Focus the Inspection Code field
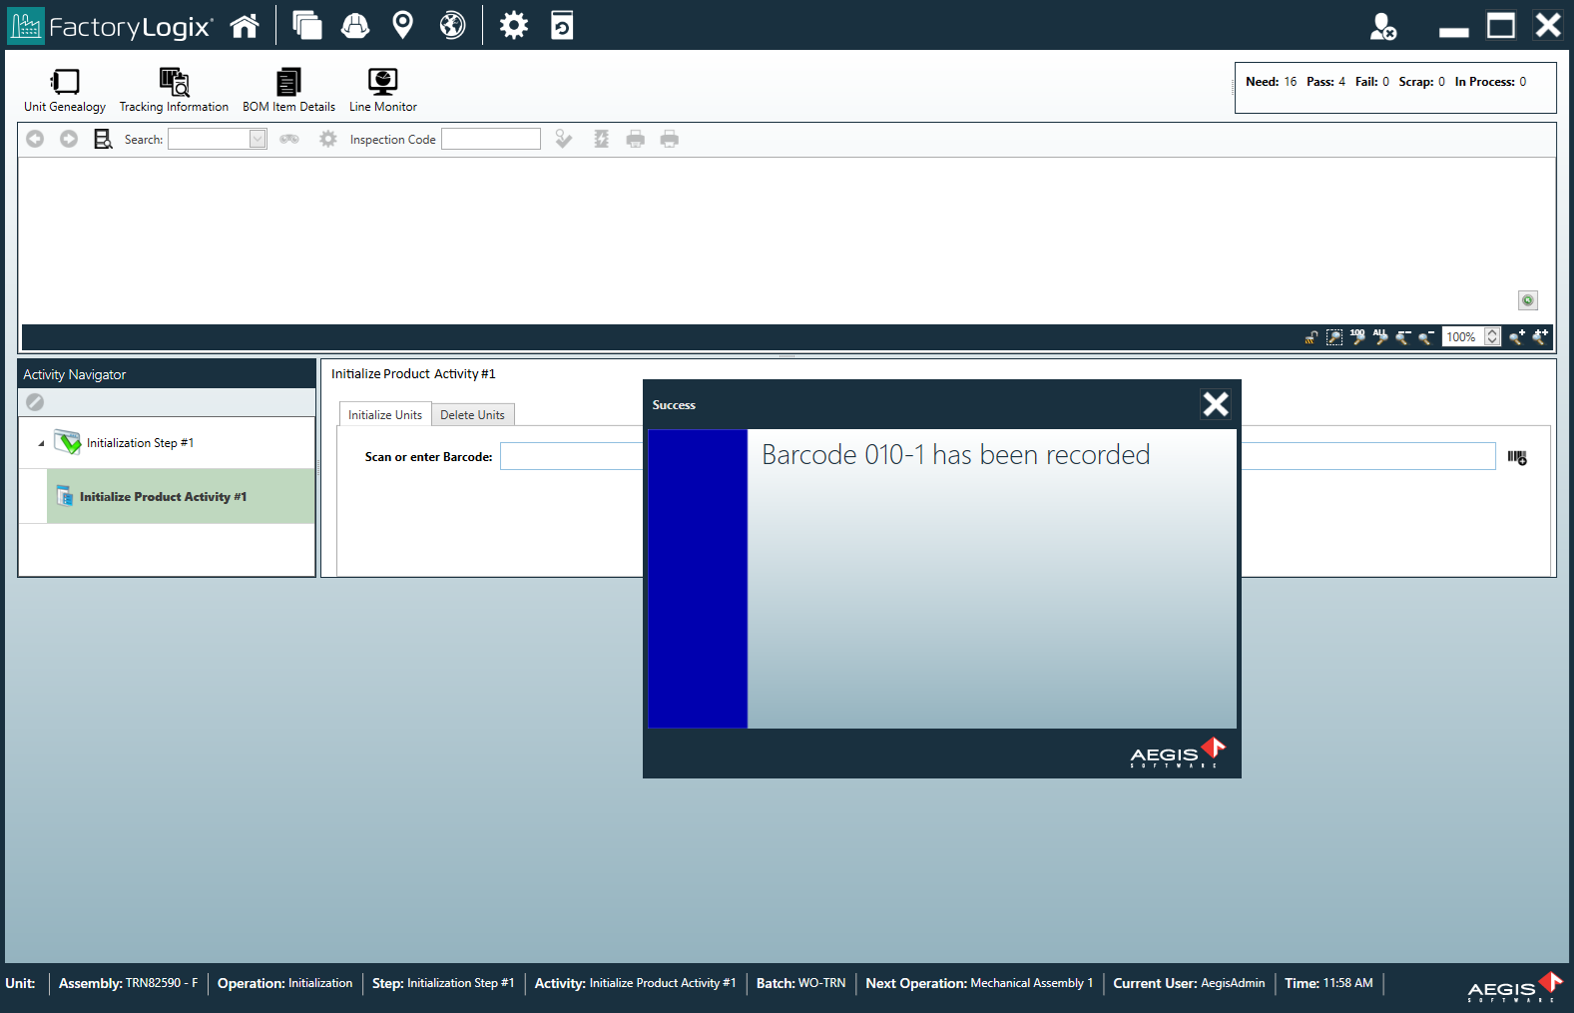This screenshot has width=1574, height=1013. tap(491, 139)
